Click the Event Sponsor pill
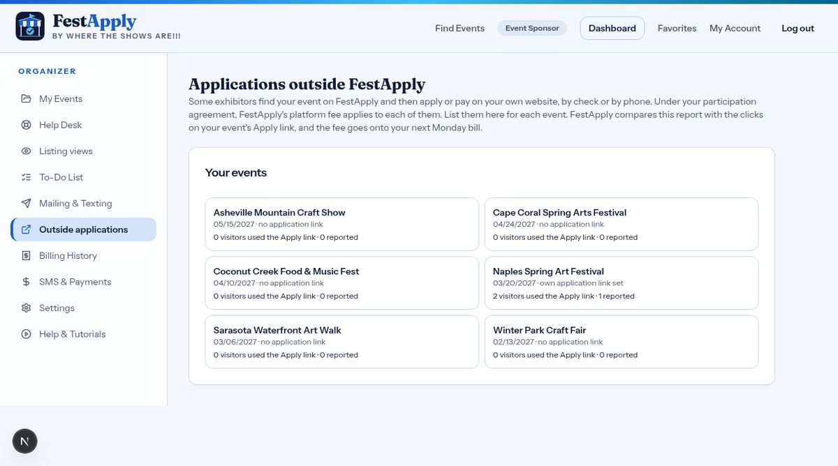This screenshot has height=466, width=838. 532,28
